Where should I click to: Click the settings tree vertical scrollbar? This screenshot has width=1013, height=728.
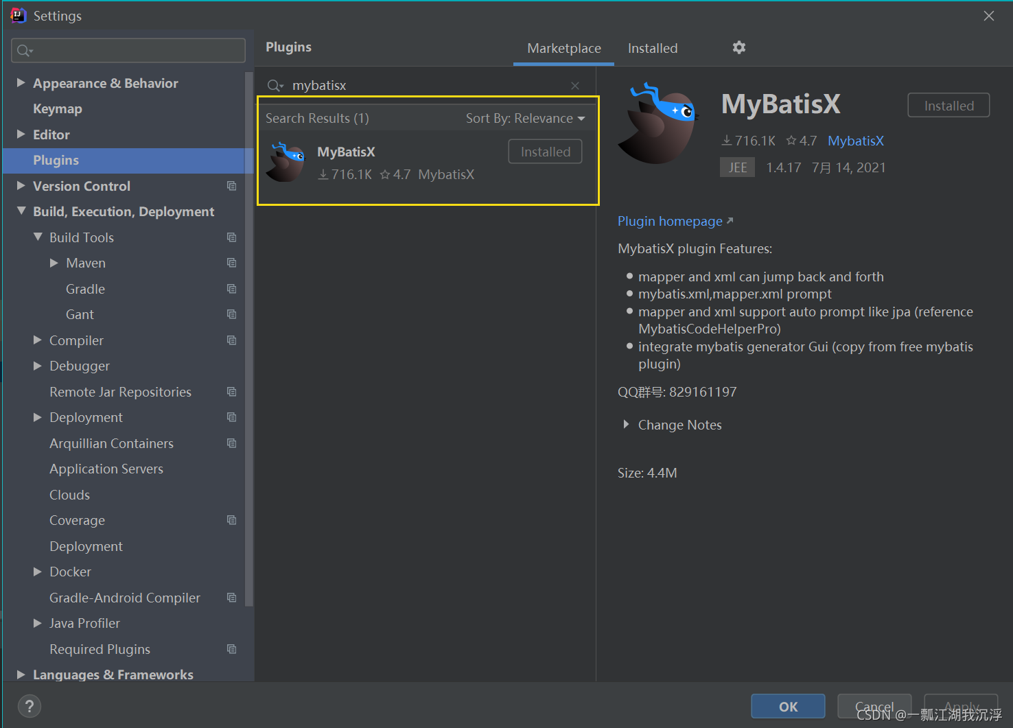pos(248,339)
